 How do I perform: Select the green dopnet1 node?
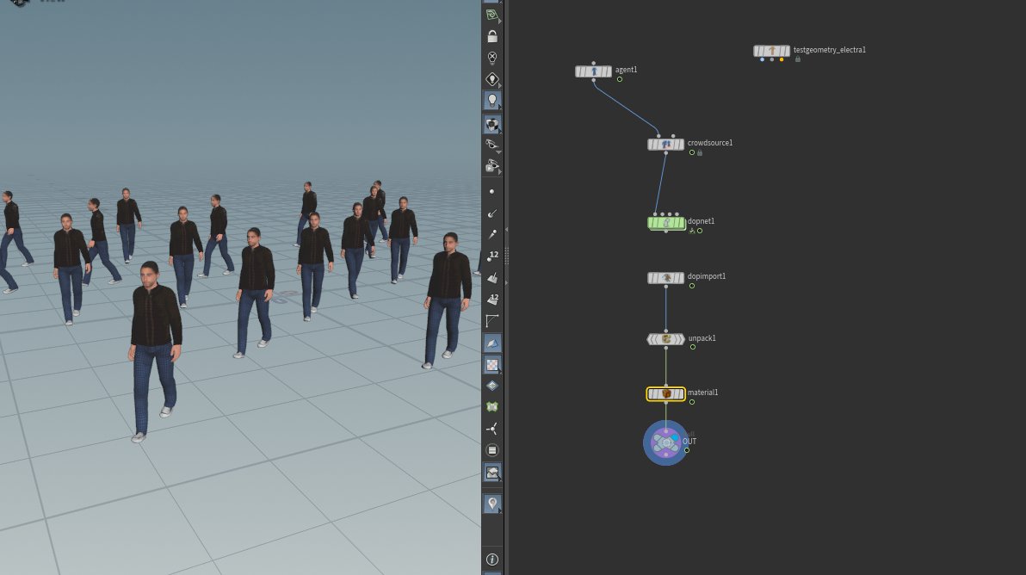(666, 223)
